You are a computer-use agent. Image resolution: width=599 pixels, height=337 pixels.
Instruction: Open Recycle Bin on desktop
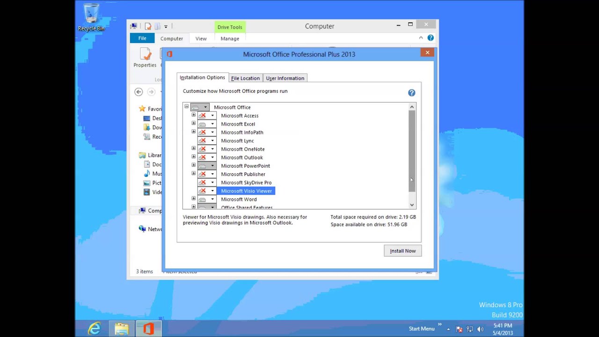91,18
